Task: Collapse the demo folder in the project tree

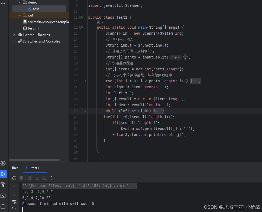Action: 19,2
